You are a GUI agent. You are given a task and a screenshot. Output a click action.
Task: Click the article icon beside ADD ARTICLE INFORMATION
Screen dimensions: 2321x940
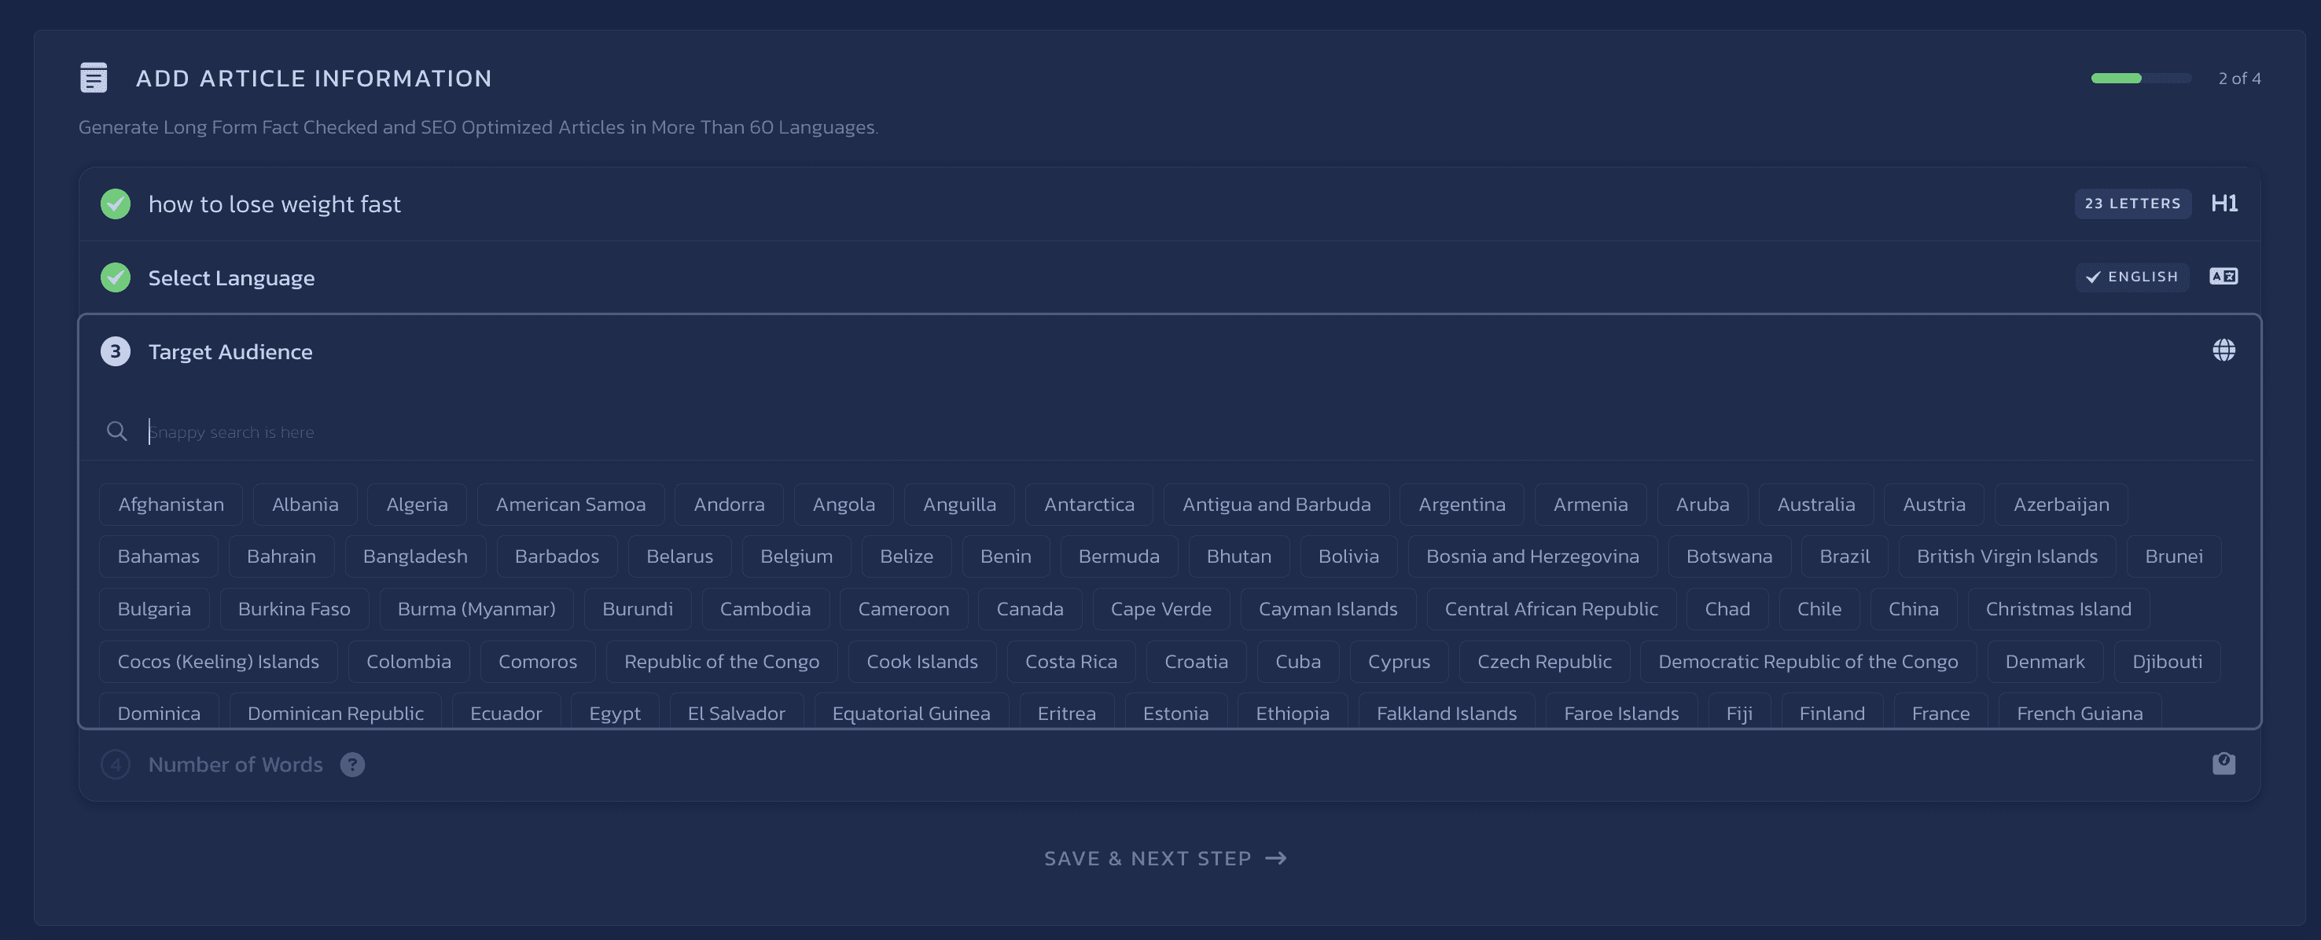[94, 78]
